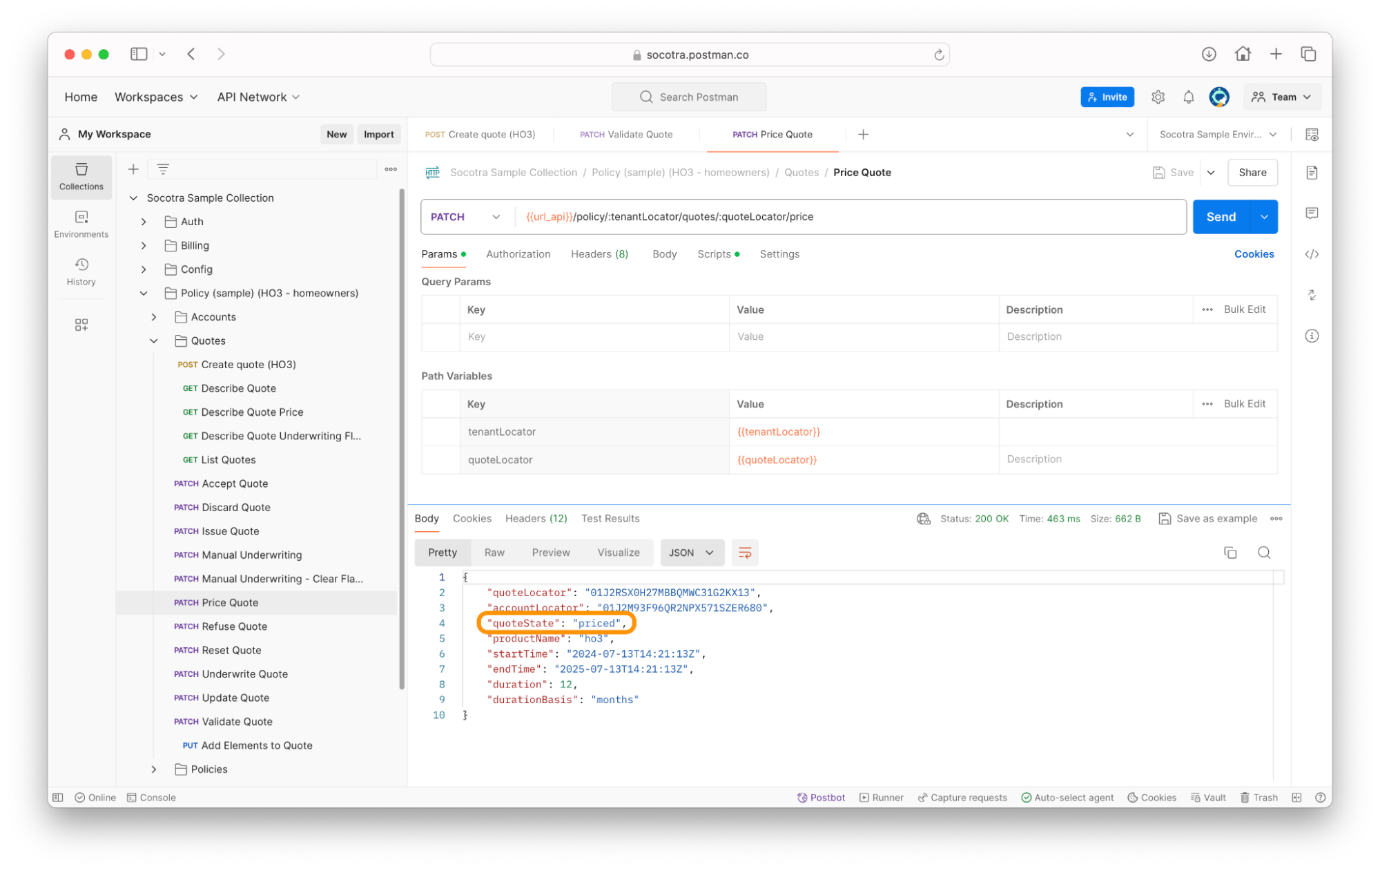
Task: Open the History sidebar panel
Action: point(81,271)
